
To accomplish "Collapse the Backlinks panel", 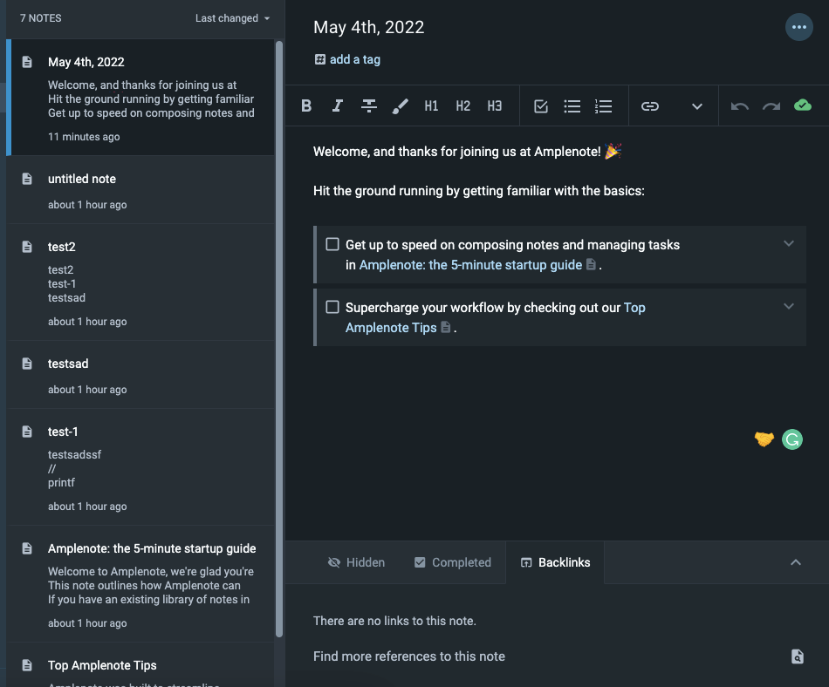I will click(x=796, y=562).
